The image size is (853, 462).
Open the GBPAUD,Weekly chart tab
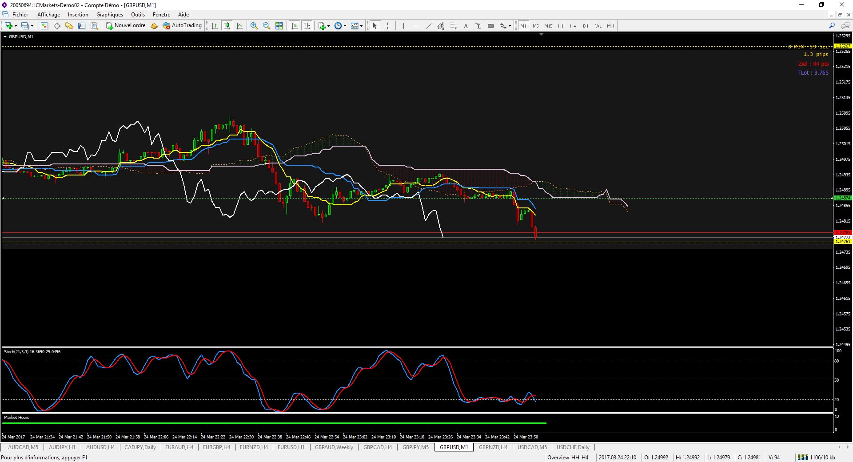tap(334, 447)
